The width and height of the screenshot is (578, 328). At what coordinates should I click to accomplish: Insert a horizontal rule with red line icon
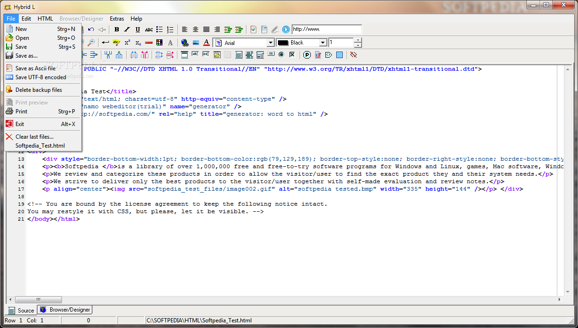149,42
